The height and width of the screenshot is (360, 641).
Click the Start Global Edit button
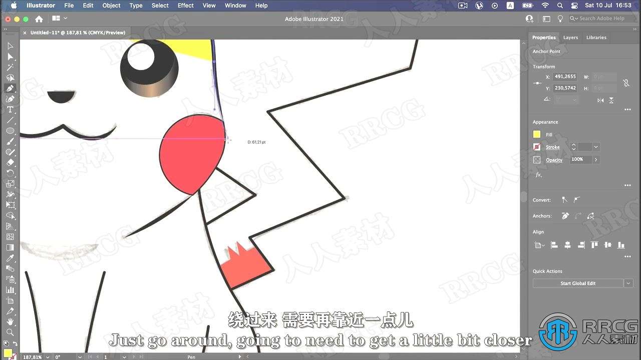[x=578, y=283]
